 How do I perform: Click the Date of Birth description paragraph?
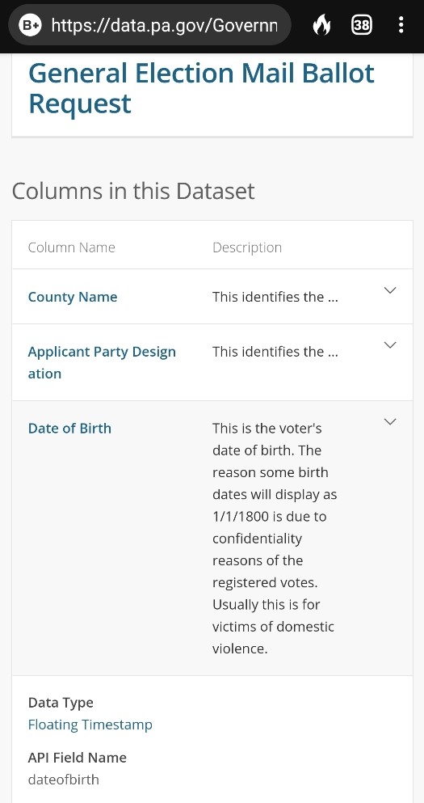[x=275, y=539]
